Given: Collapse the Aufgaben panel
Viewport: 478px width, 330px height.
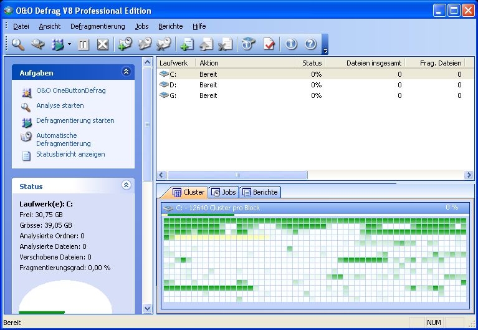Looking at the screenshot, I should (126, 72).
